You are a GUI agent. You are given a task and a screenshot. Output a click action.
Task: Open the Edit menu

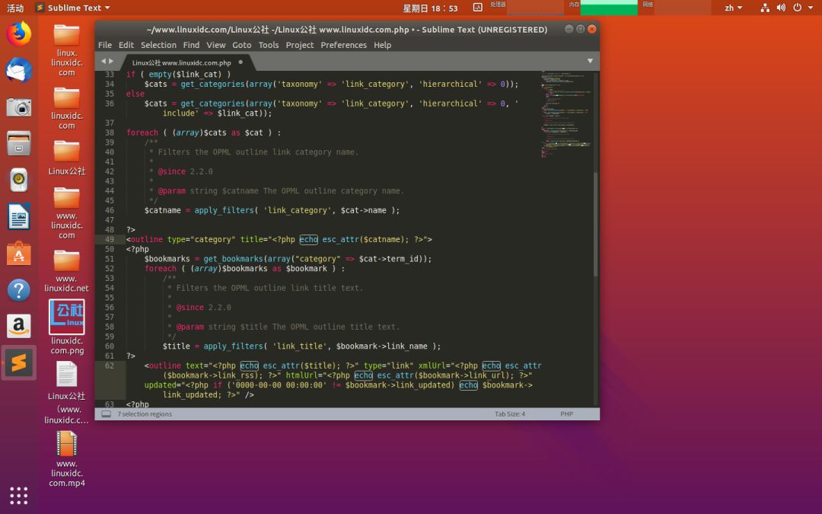pos(126,45)
